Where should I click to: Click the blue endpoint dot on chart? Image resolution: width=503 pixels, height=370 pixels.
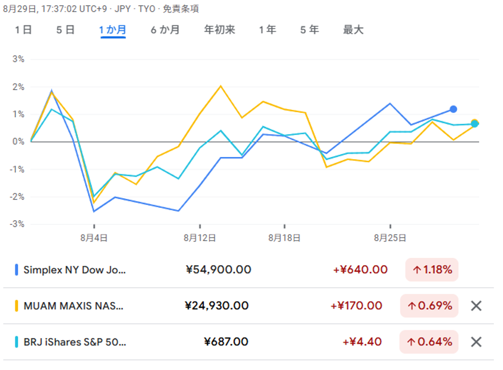pos(453,109)
